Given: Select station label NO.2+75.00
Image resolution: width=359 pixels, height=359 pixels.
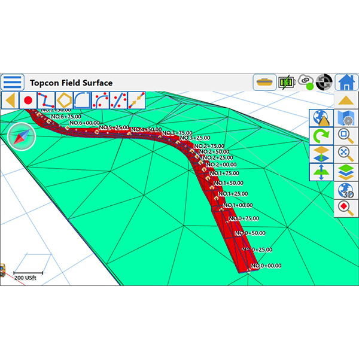Looking at the screenshot, I should (x=209, y=147).
